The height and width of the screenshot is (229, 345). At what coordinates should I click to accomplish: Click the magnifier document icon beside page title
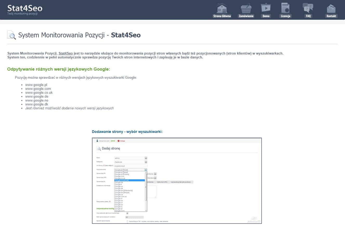click(x=11, y=35)
